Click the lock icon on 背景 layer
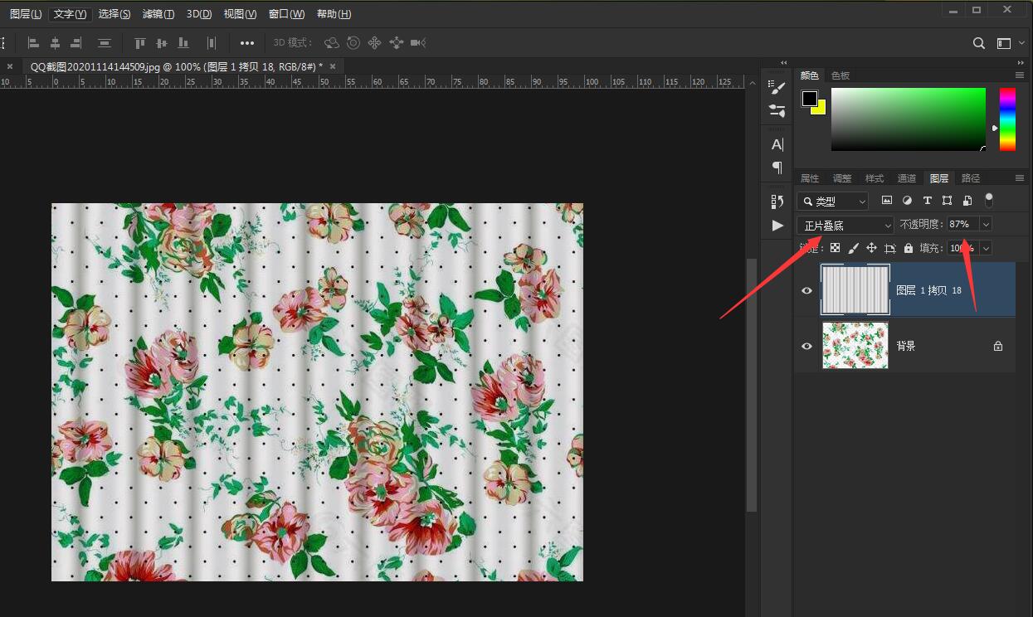1033x617 pixels. 998,346
